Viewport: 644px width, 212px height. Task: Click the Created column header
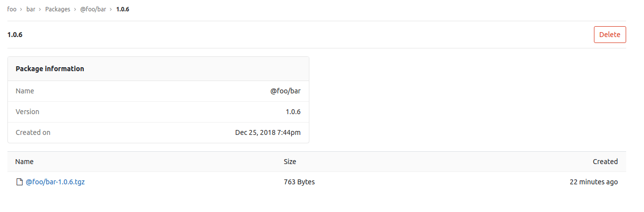click(x=605, y=162)
